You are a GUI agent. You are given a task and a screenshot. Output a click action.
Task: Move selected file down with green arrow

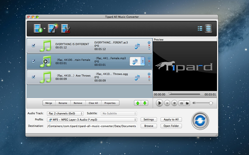point(145,103)
